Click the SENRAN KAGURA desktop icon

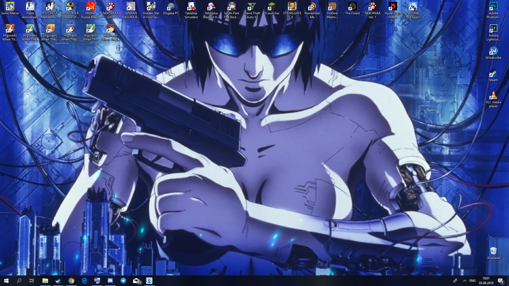131,11
